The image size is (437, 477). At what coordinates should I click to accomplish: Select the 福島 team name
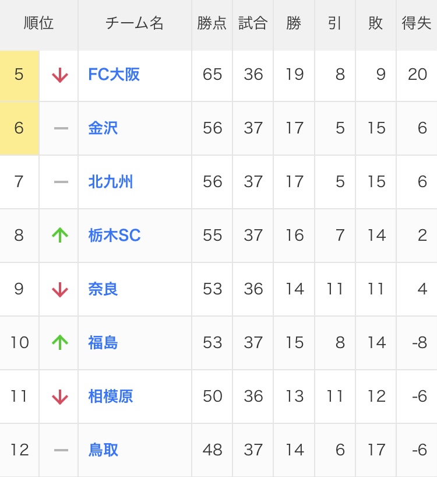click(103, 343)
